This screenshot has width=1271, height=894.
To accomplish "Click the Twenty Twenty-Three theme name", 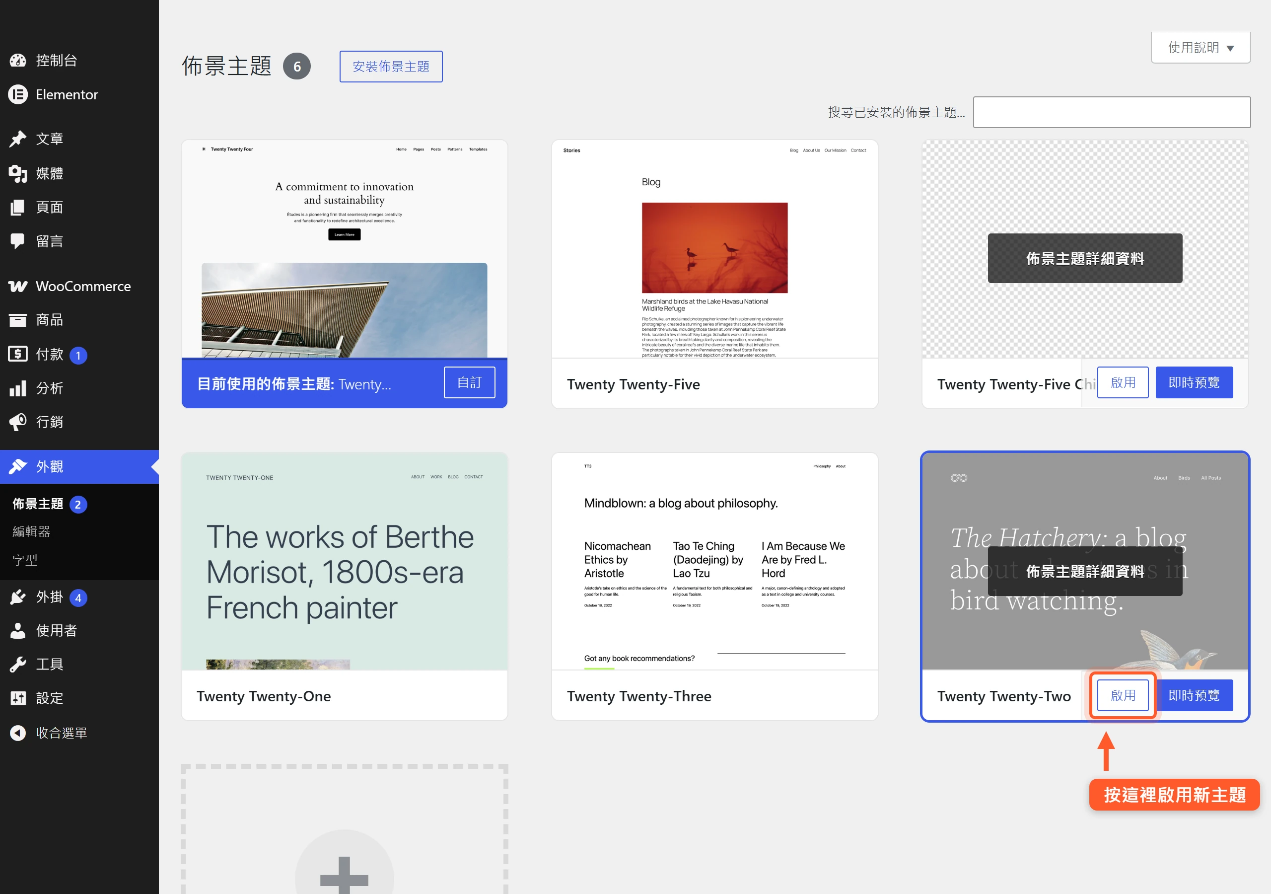I will tap(639, 696).
